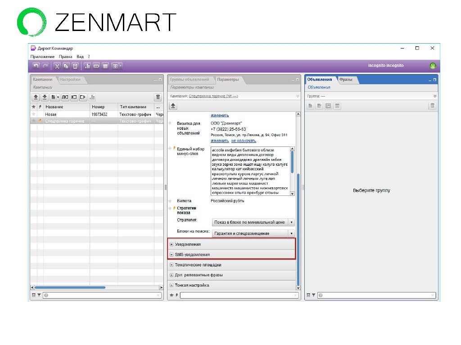The width and height of the screenshot is (461, 345).
Task: Toggle the star for the Новая campaign
Action: point(33,114)
